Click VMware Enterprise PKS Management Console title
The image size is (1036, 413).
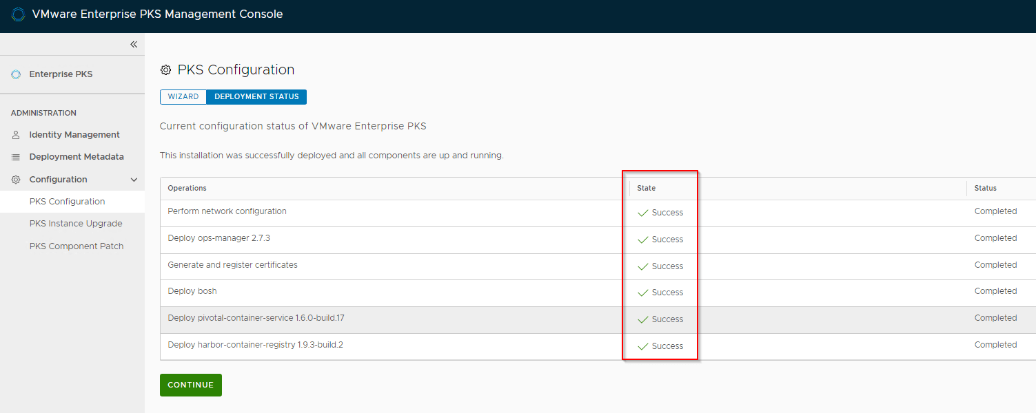(157, 14)
